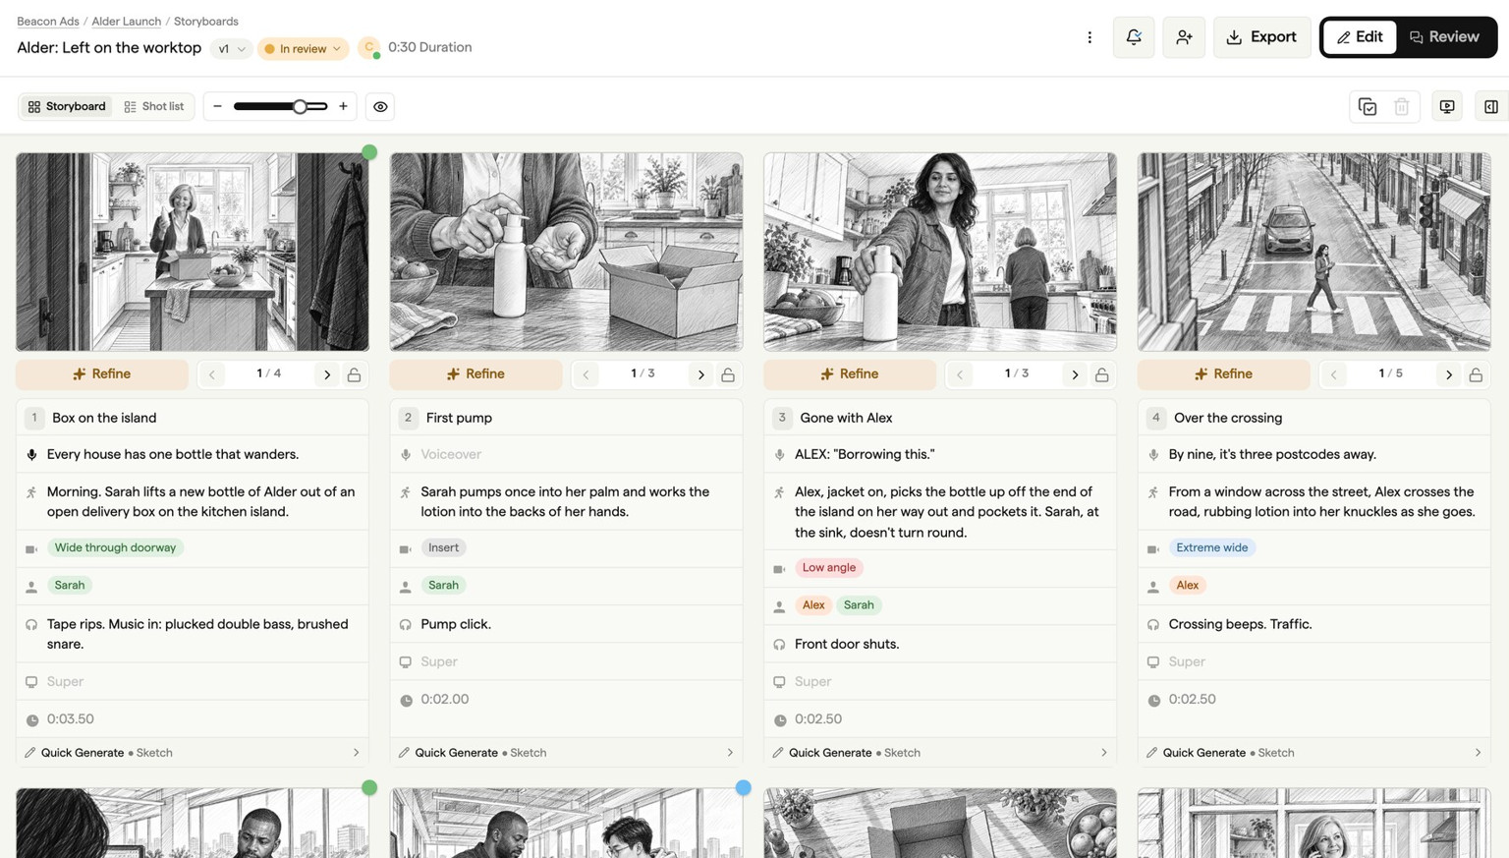The image size is (1509, 858).
Task: Go to previous image variant on frame 4
Action: pos(1333,374)
